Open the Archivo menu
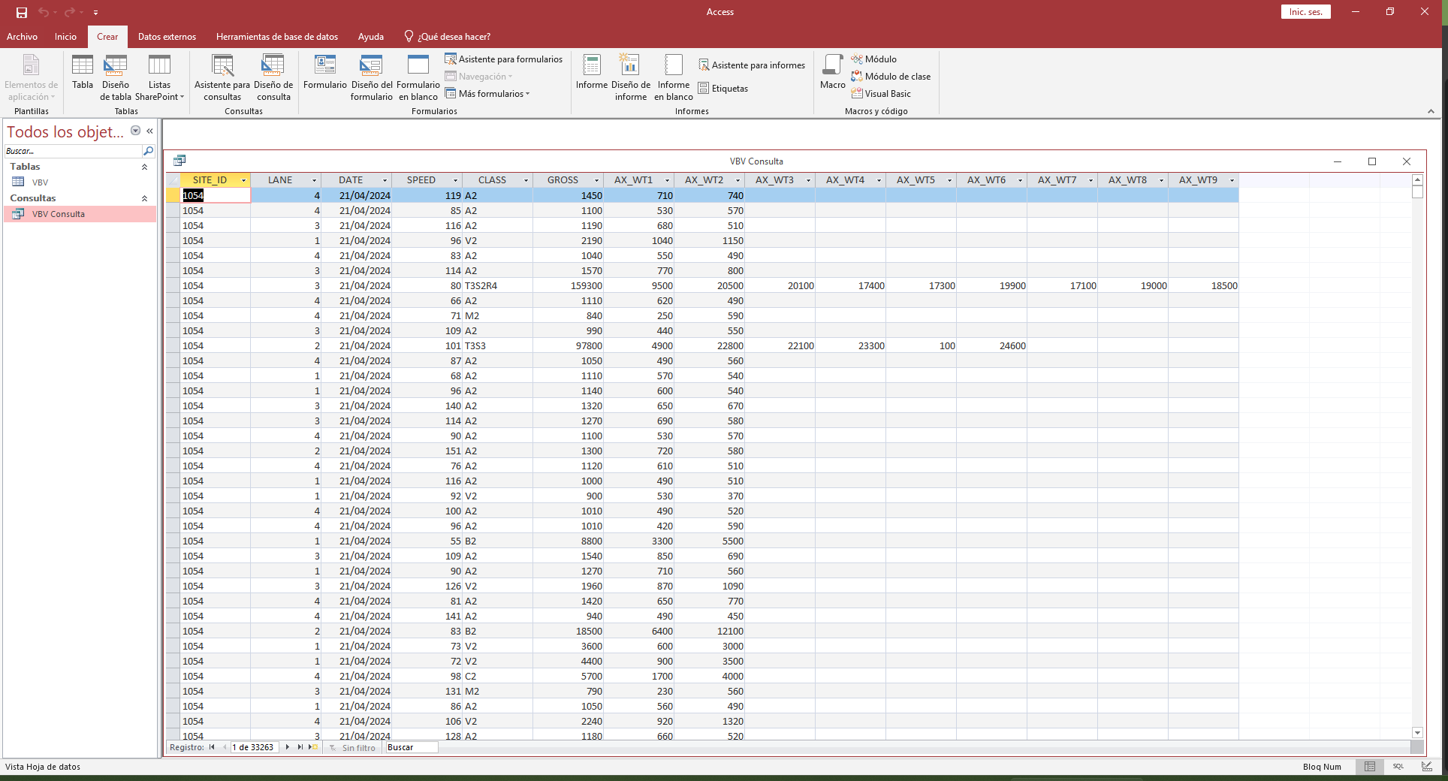 [x=22, y=37]
